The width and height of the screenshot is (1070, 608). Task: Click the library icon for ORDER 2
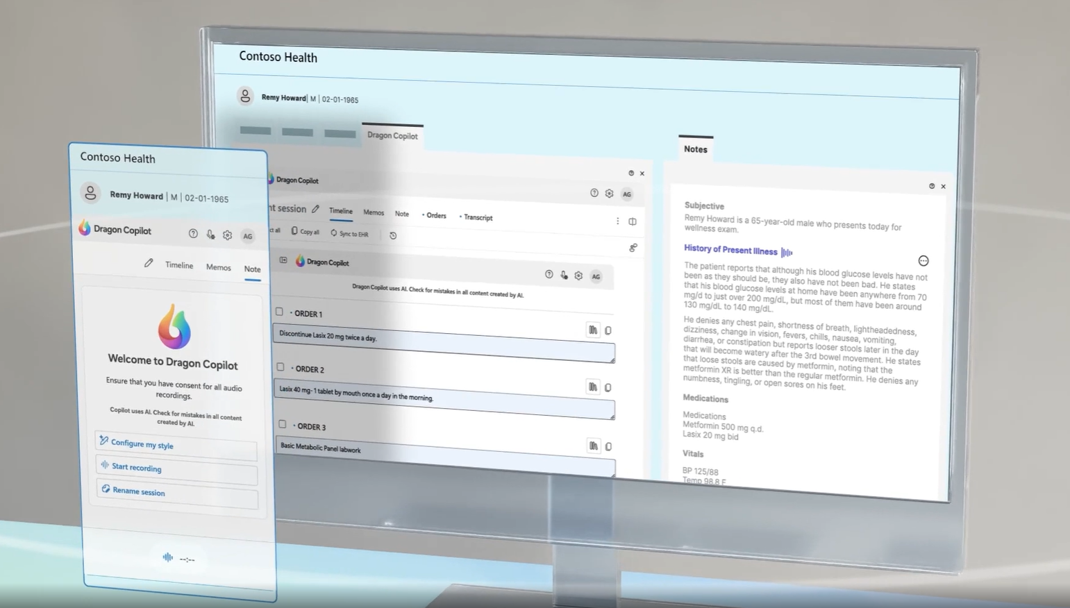pos(593,387)
